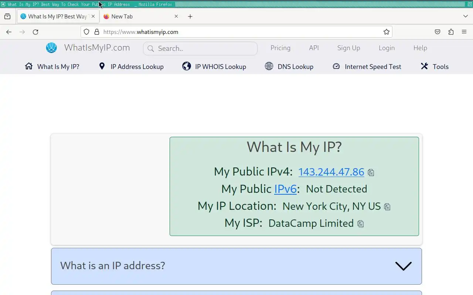The image size is (473, 295).
Task: Click the wrench icon for Tools
Action: pyautogui.click(x=424, y=66)
